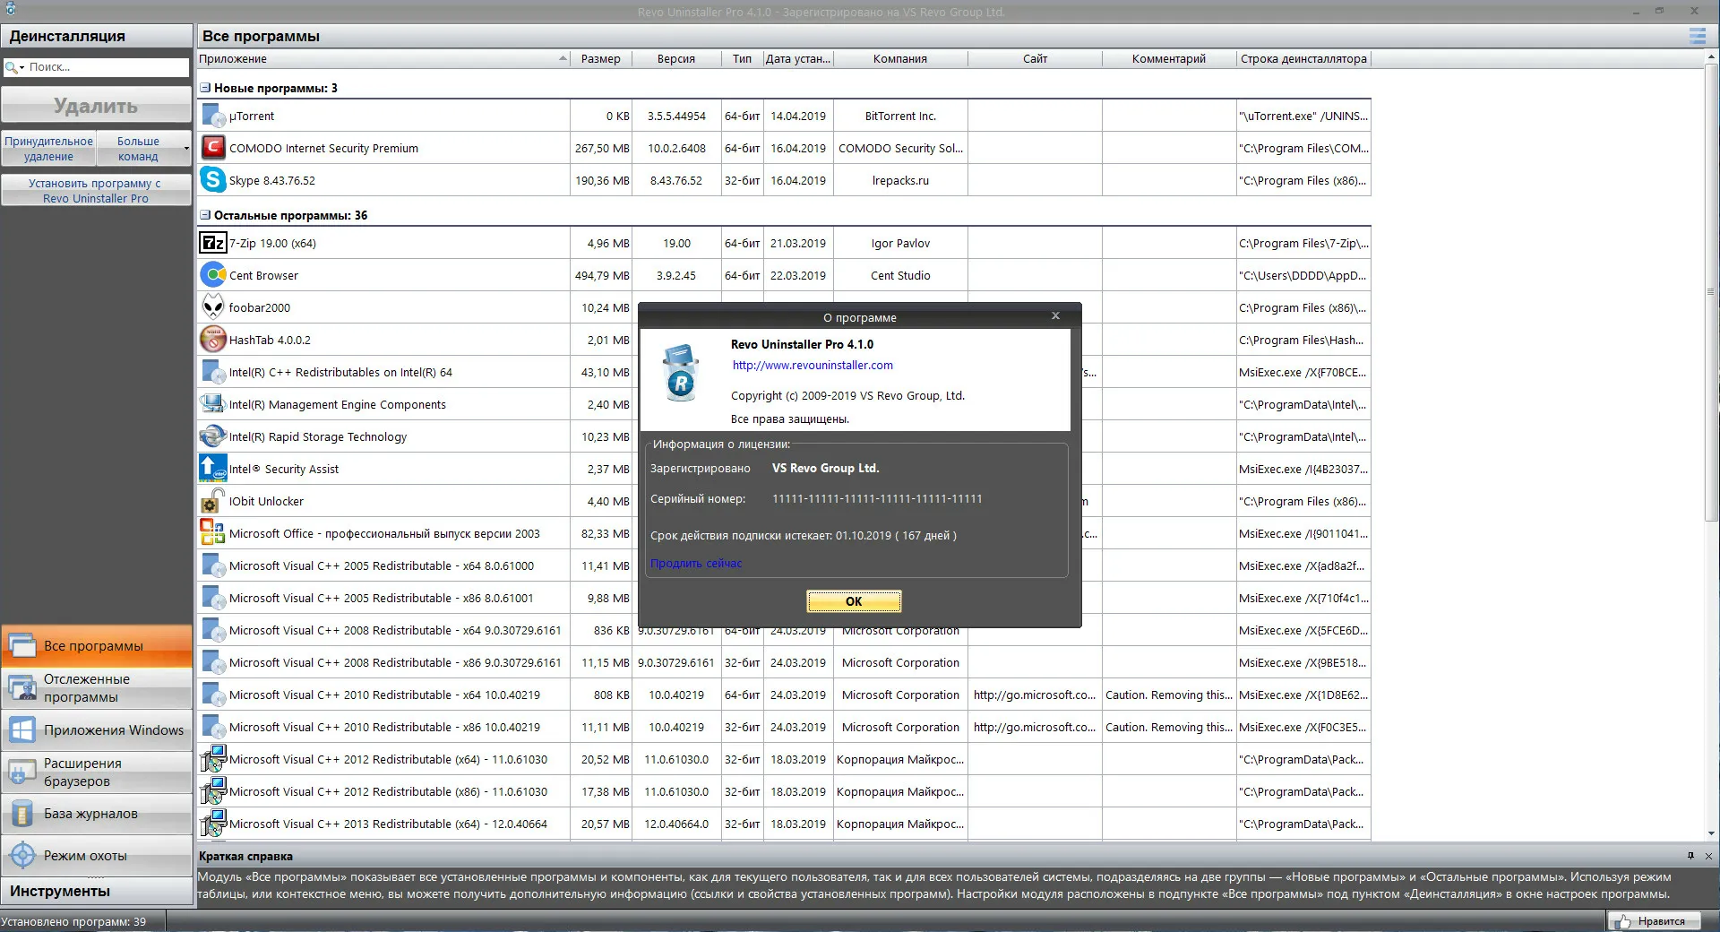1720x932 pixels.
Task: Sort the list by Размер column
Action: tap(600, 59)
